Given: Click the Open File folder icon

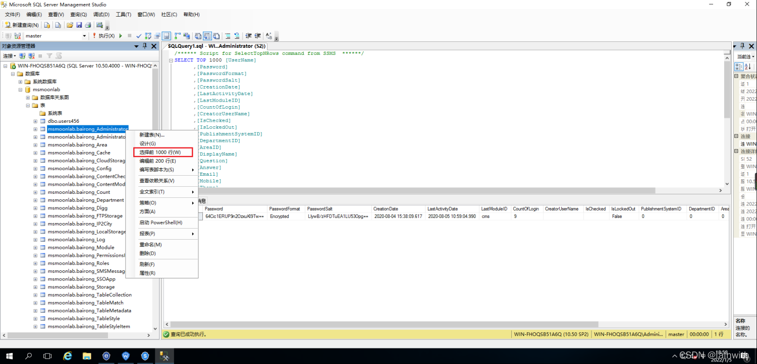Looking at the screenshot, I should [x=70, y=25].
